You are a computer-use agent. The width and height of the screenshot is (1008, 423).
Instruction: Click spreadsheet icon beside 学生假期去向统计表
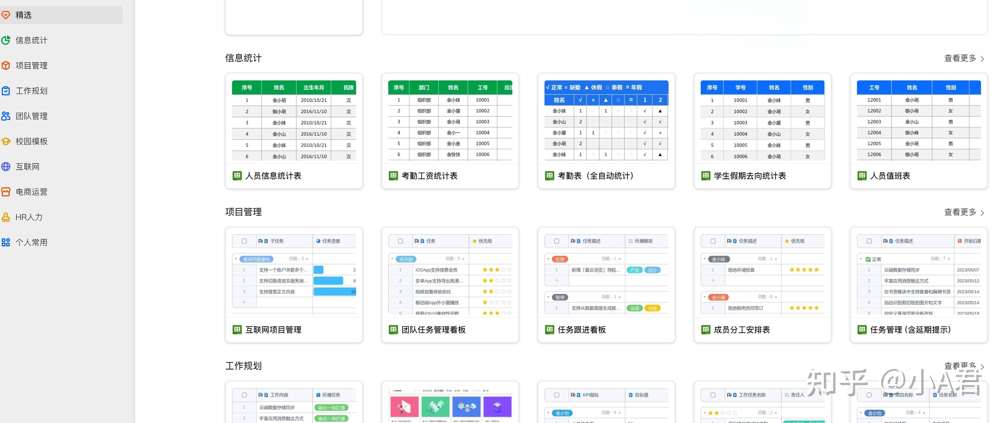tap(706, 176)
